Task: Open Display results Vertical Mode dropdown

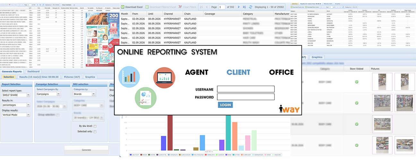Action: tap(16, 115)
